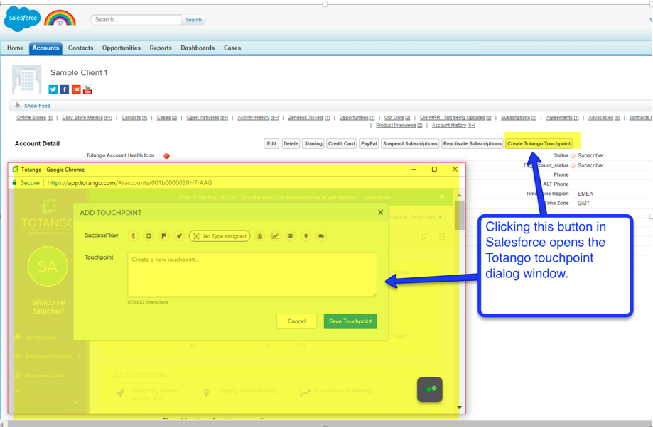Expand Show Feed
The width and height of the screenshot is (653, 427).
pyautogui.click(x=33, y=106)
